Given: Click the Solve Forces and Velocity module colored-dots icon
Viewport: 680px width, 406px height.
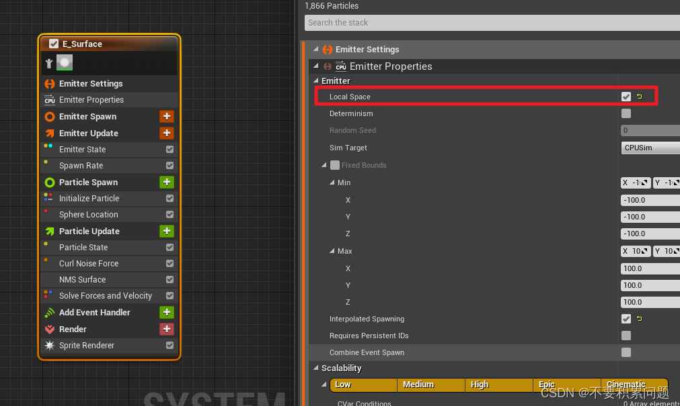Looking at the screenshot, I should [x=48, y=295].
